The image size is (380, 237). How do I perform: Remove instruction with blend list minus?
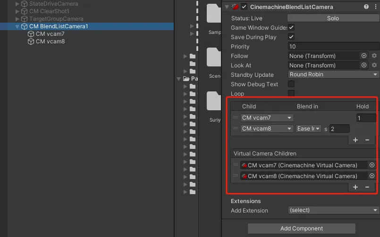(367, 140)
